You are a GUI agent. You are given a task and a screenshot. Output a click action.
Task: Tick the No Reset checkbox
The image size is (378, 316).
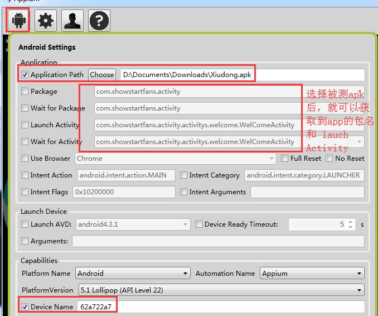coord(329,159)
